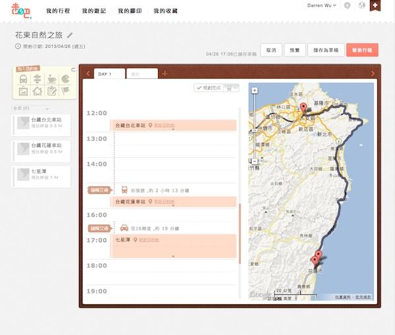The width and height of the screenshot is (395, 335).
Task: Click the 發表行程 publish button
Action: [362, 49]
